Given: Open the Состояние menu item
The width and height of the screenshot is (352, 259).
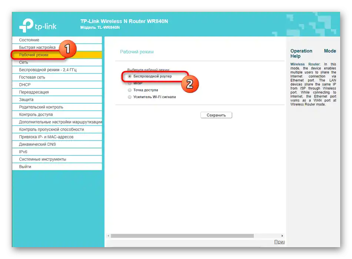Looking at the screenshot, I should tap(57, 40).
